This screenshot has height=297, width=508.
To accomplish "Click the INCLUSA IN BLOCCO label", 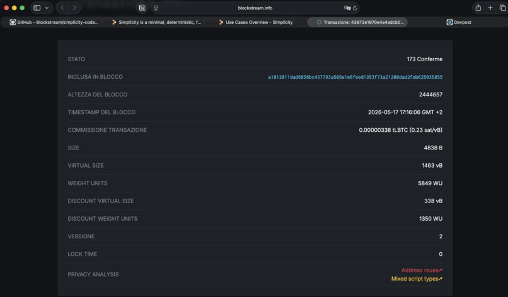I will click(95, 77).
